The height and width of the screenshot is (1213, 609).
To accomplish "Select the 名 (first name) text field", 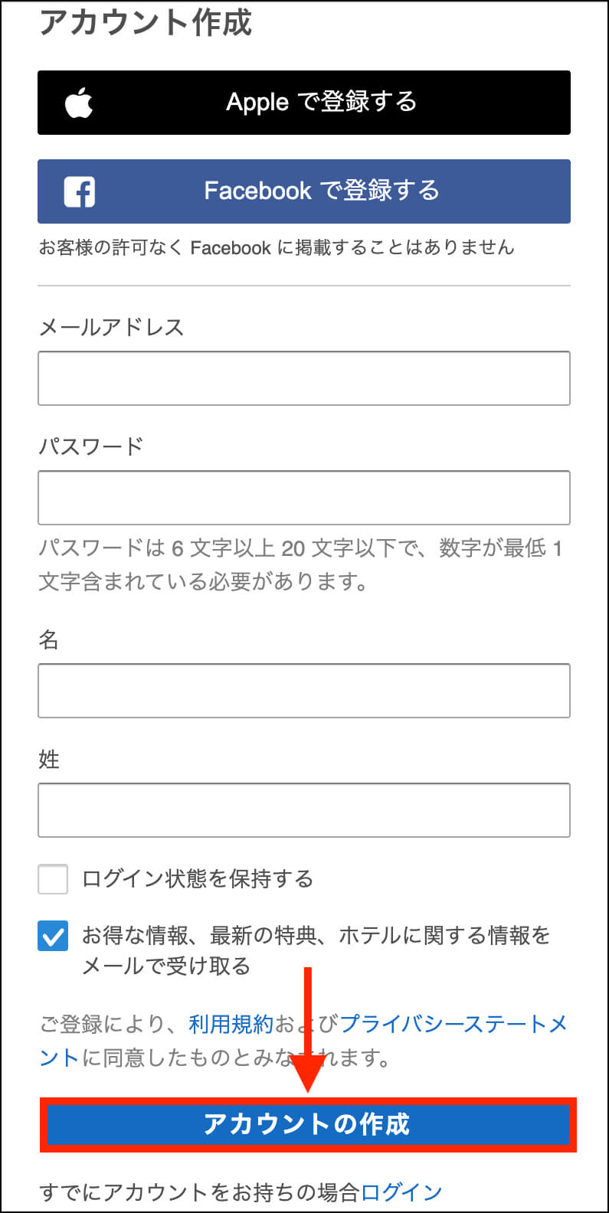I will 304,691.
